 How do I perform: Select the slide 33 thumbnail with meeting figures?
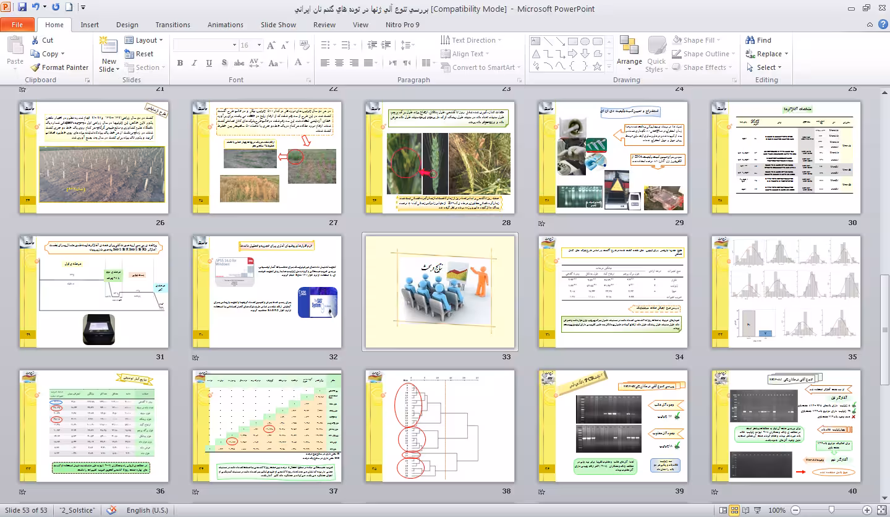point(440,292)
